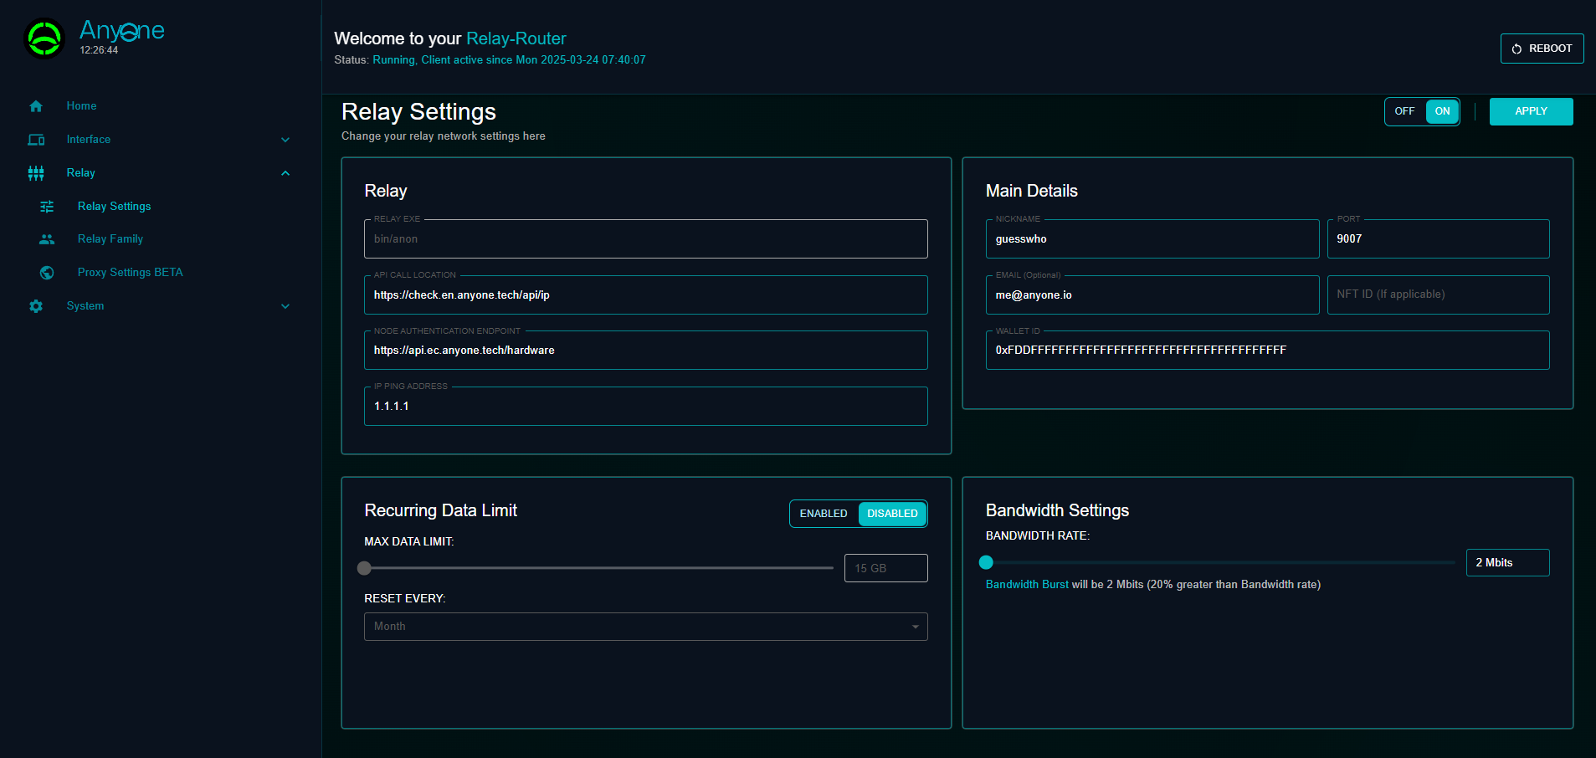The image size is (1596, 758).
Task: Click the Relay Family people icon
Action: [47, 239]
